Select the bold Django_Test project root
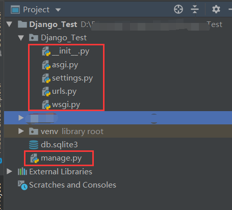The height and width of the screenshot is (210, 232). click(x=53, y=24)
